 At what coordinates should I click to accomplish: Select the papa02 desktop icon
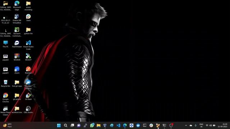coord(6,57)
